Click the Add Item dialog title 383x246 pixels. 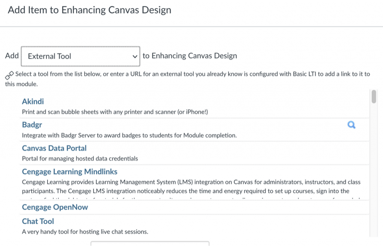click(x=89, y=10)
